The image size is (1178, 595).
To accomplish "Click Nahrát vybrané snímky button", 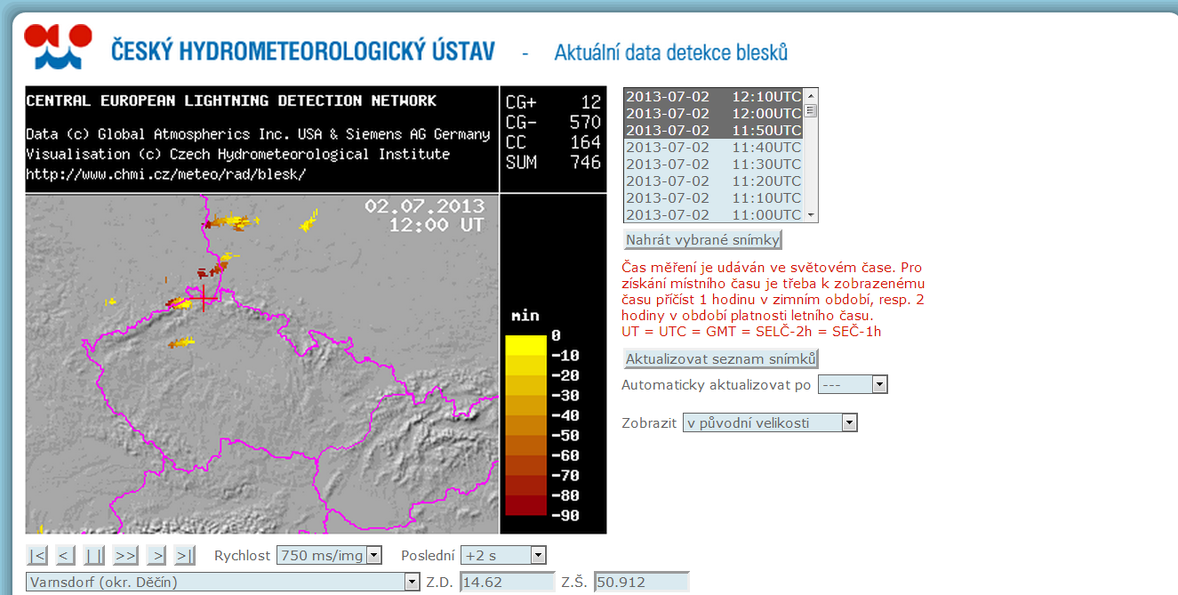I will 702,240.
